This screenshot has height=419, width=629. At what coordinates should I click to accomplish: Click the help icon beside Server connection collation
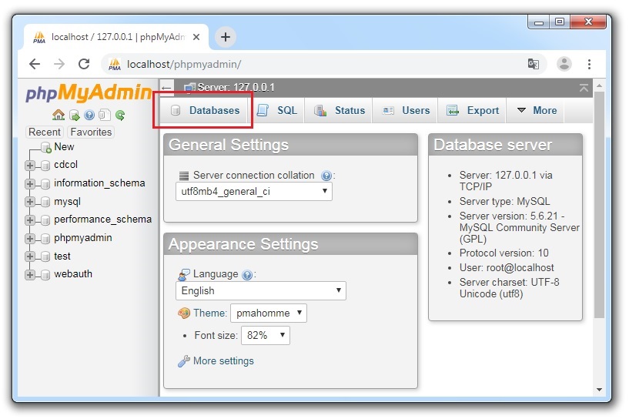[x=326, y=176]
